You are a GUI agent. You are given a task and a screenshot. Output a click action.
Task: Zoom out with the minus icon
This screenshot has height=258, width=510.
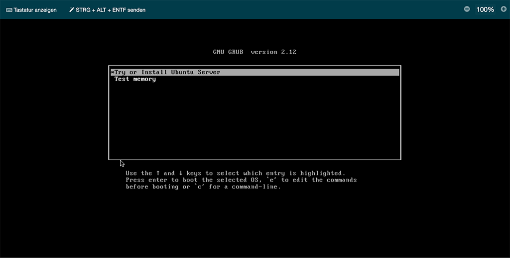[x=467, y=9]
